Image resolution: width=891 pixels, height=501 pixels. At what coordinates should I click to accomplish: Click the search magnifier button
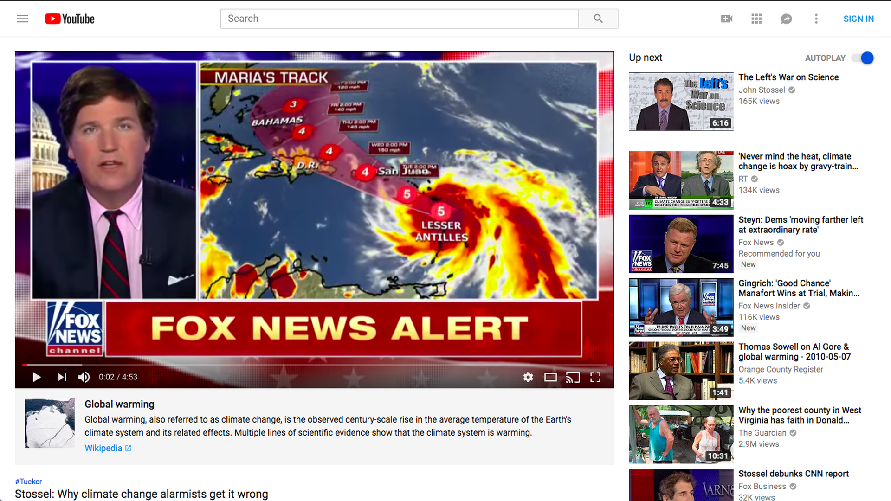pyautogui.click(x=598, y=19)
